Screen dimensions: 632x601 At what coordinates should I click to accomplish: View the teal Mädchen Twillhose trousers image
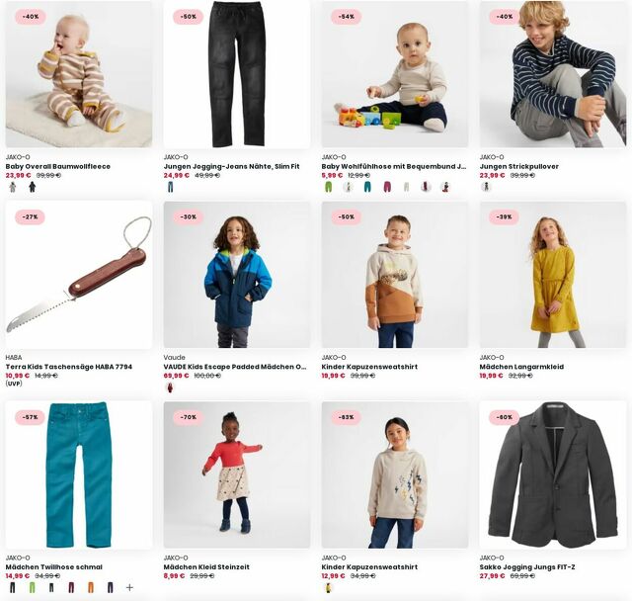(x=79, y=474)
